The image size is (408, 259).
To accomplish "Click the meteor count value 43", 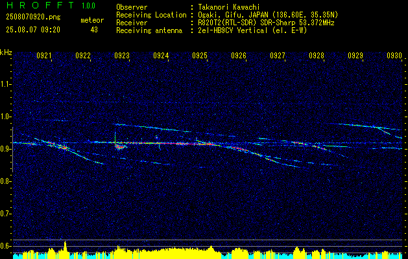I will pyautogui.click(x=94, y=30).
